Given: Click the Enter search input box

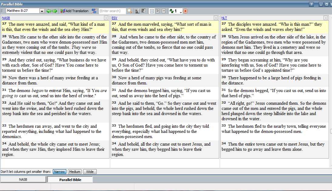Looking at the screenshot, I should tap(112, 11).
